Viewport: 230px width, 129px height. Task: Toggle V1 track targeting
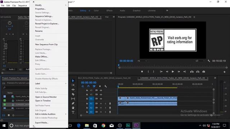point(91,99)
